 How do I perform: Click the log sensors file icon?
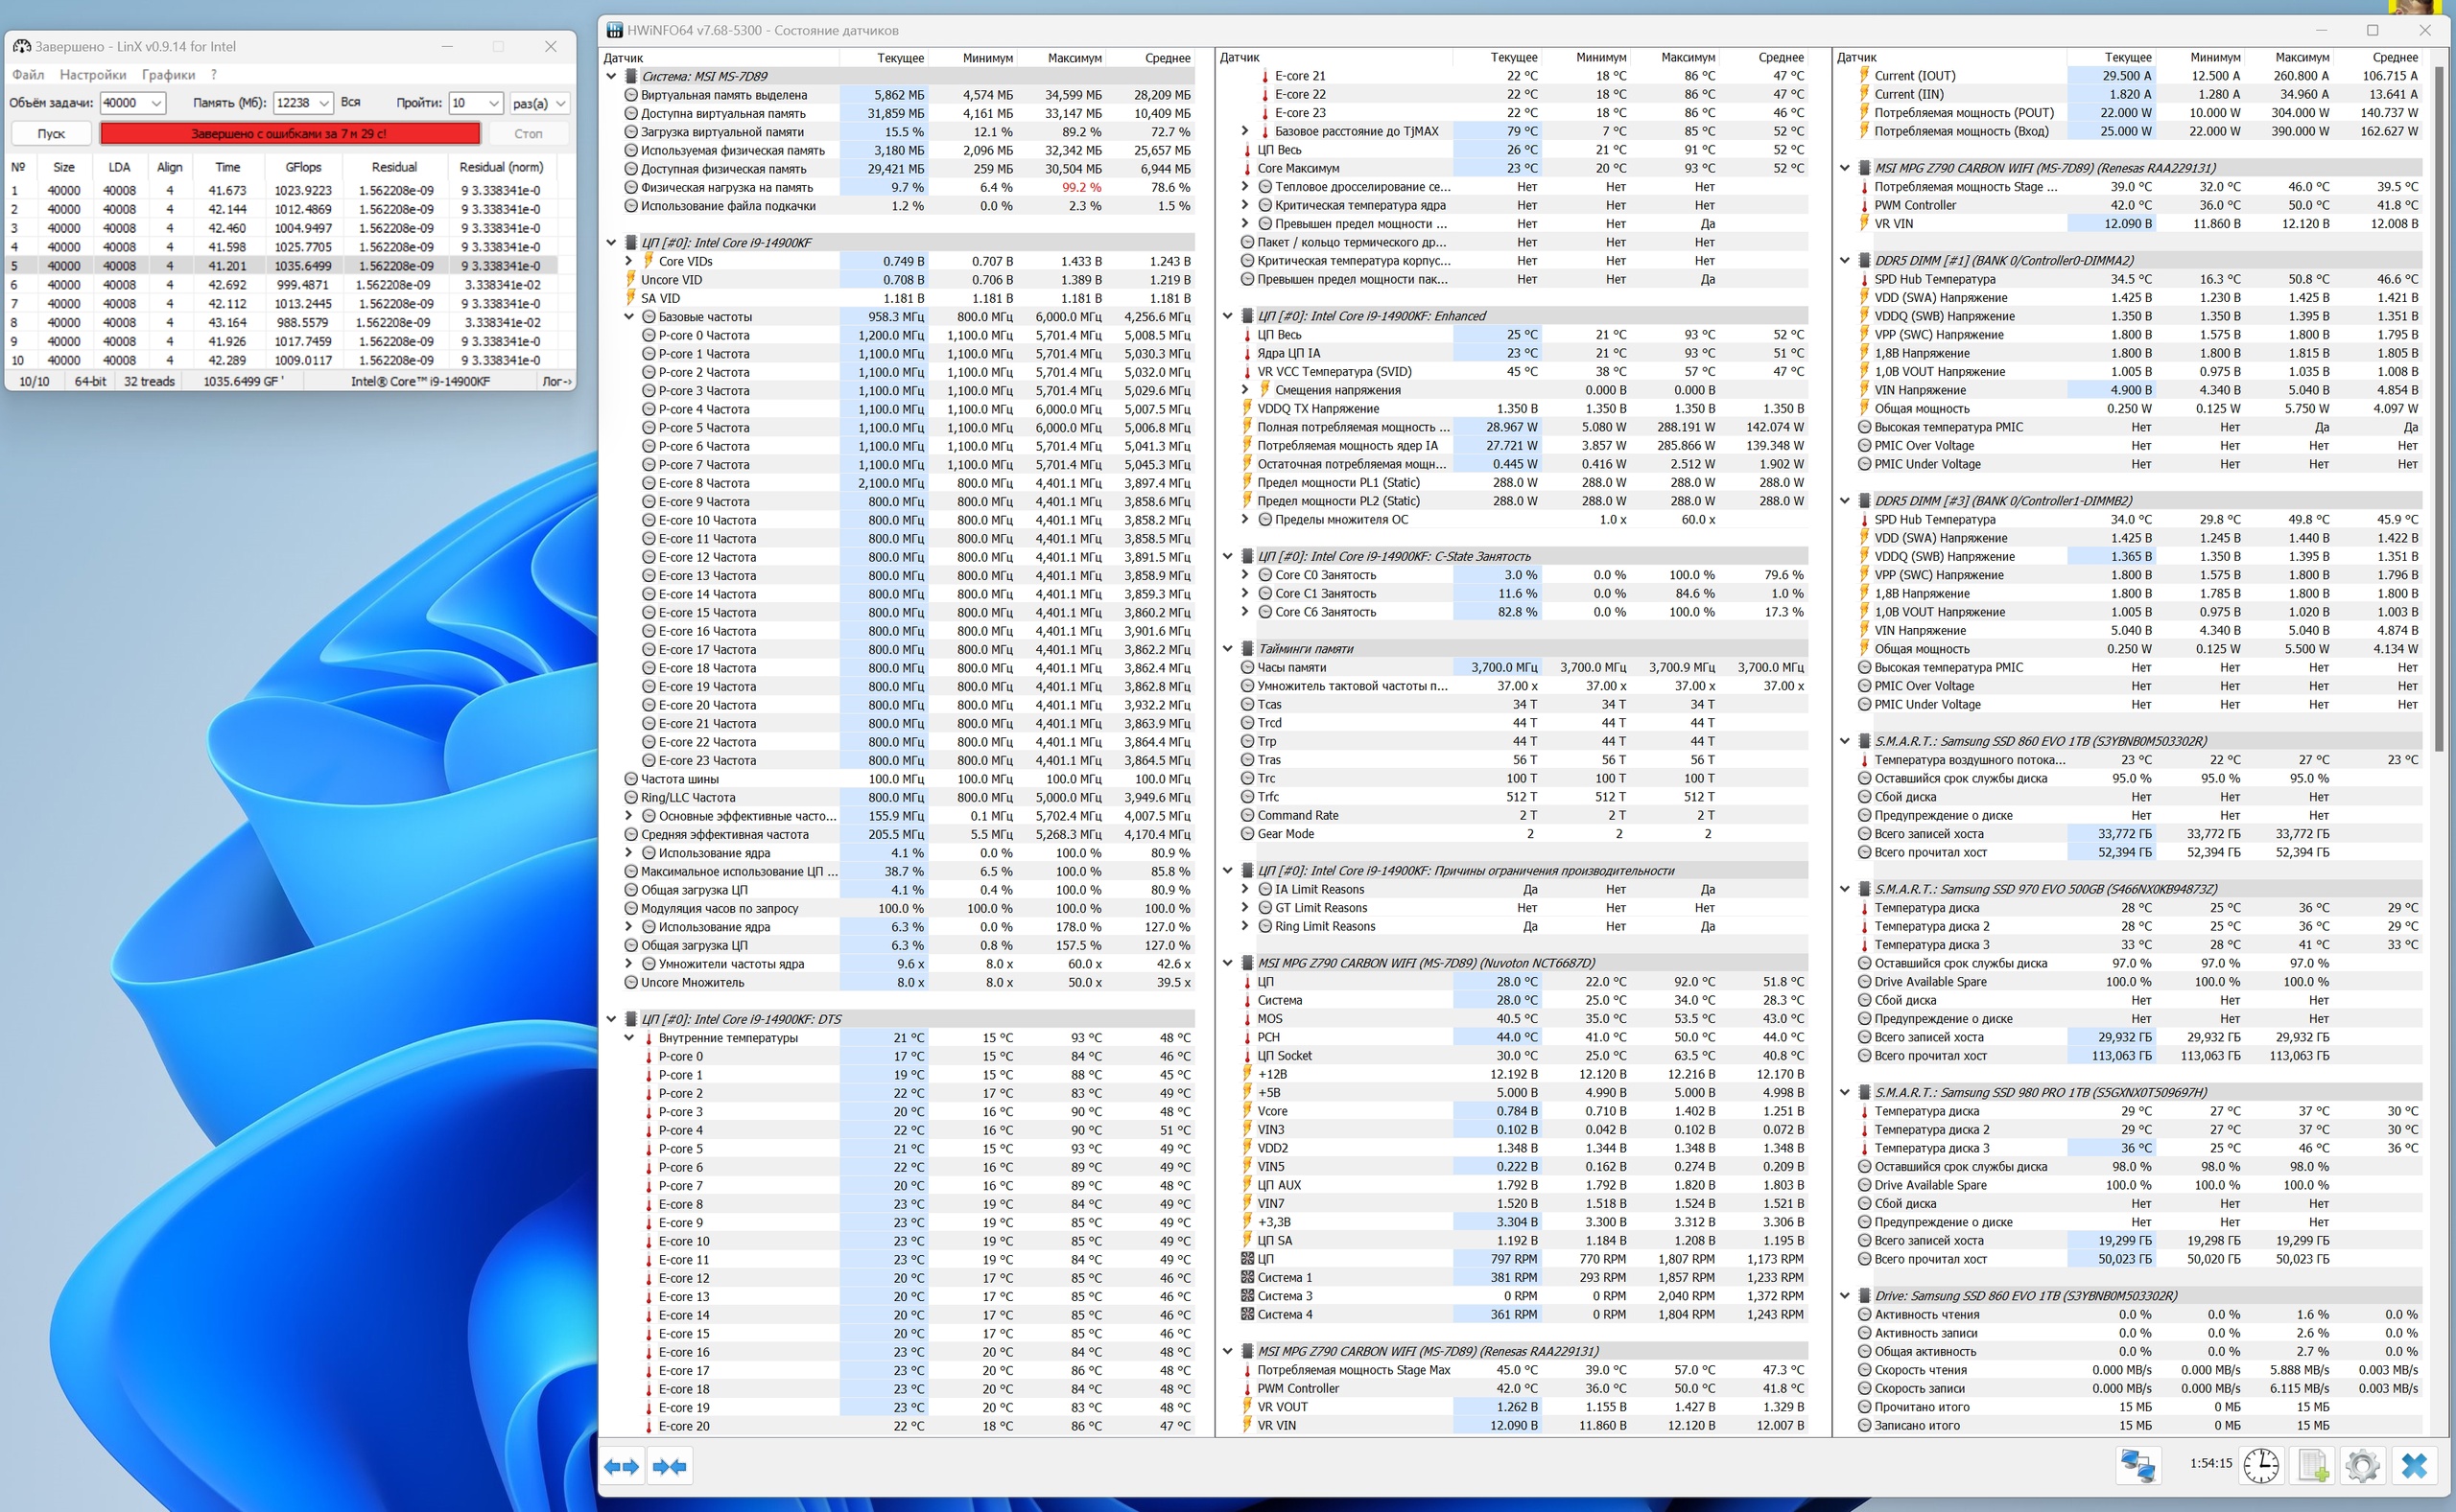tap(2313, 1466)
